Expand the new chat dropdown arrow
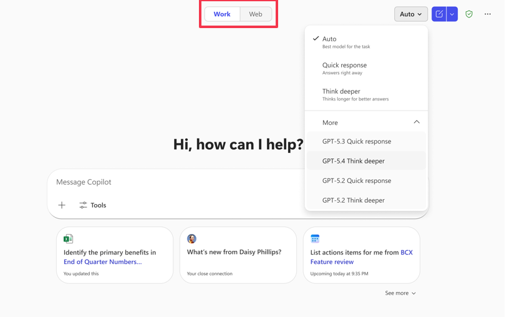 (x=452, y=14)
